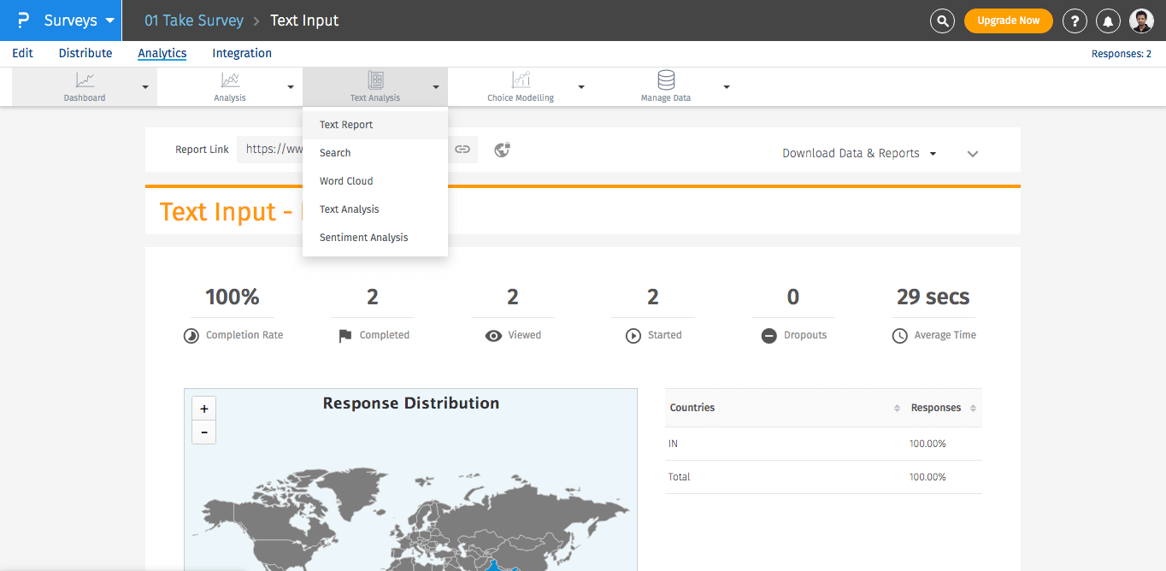Click the Choice Modelling toolbar icon

(521, 80)
